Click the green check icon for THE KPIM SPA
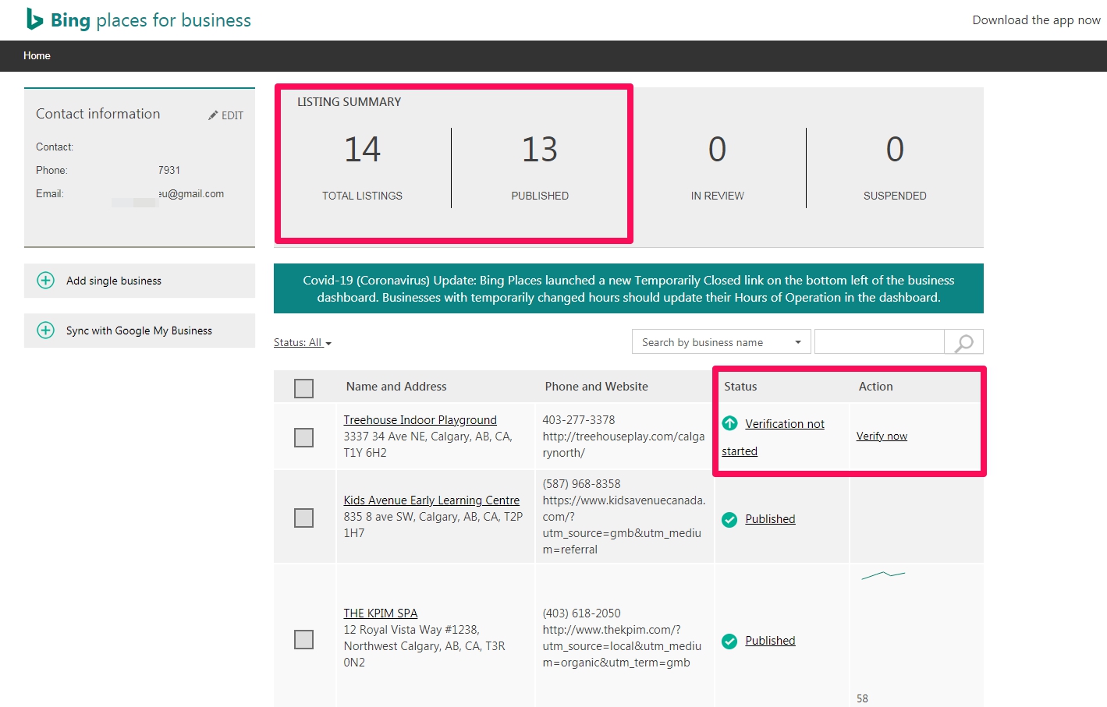1107x707 pixels. (x=729, y=642)
